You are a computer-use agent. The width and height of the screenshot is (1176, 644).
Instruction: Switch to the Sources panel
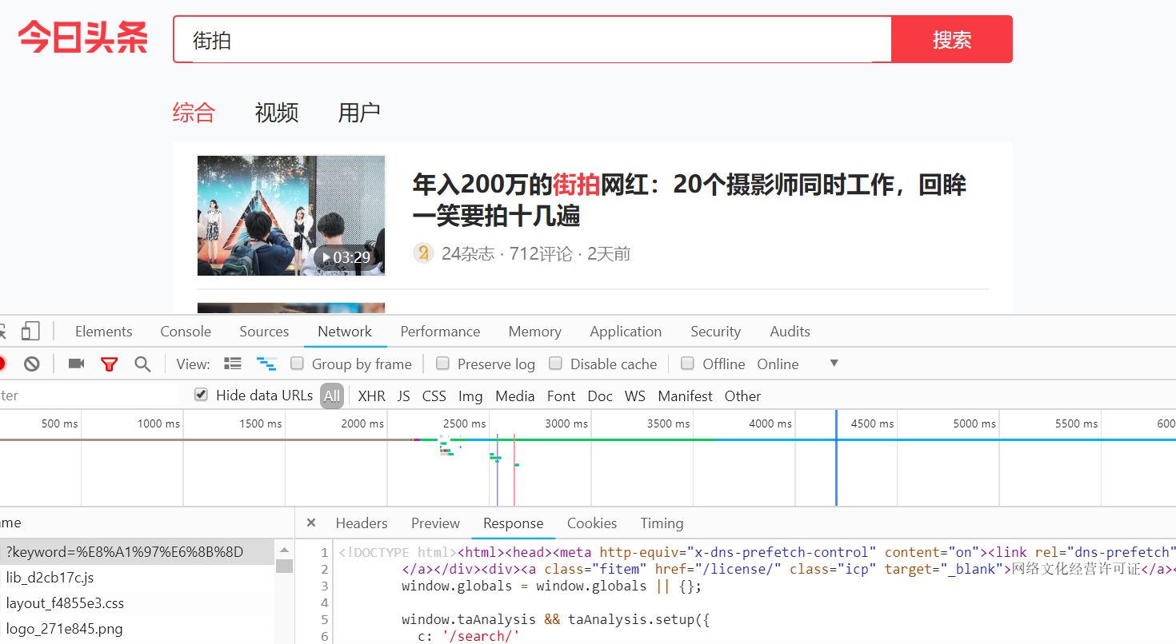point(264,332)
